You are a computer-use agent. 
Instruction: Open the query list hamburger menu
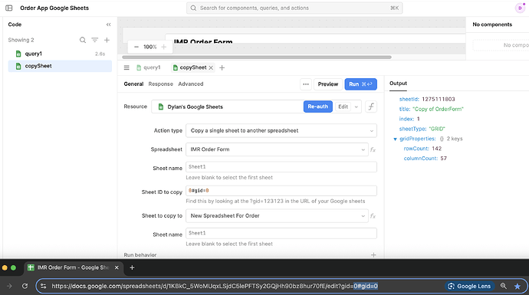[127, 67]
